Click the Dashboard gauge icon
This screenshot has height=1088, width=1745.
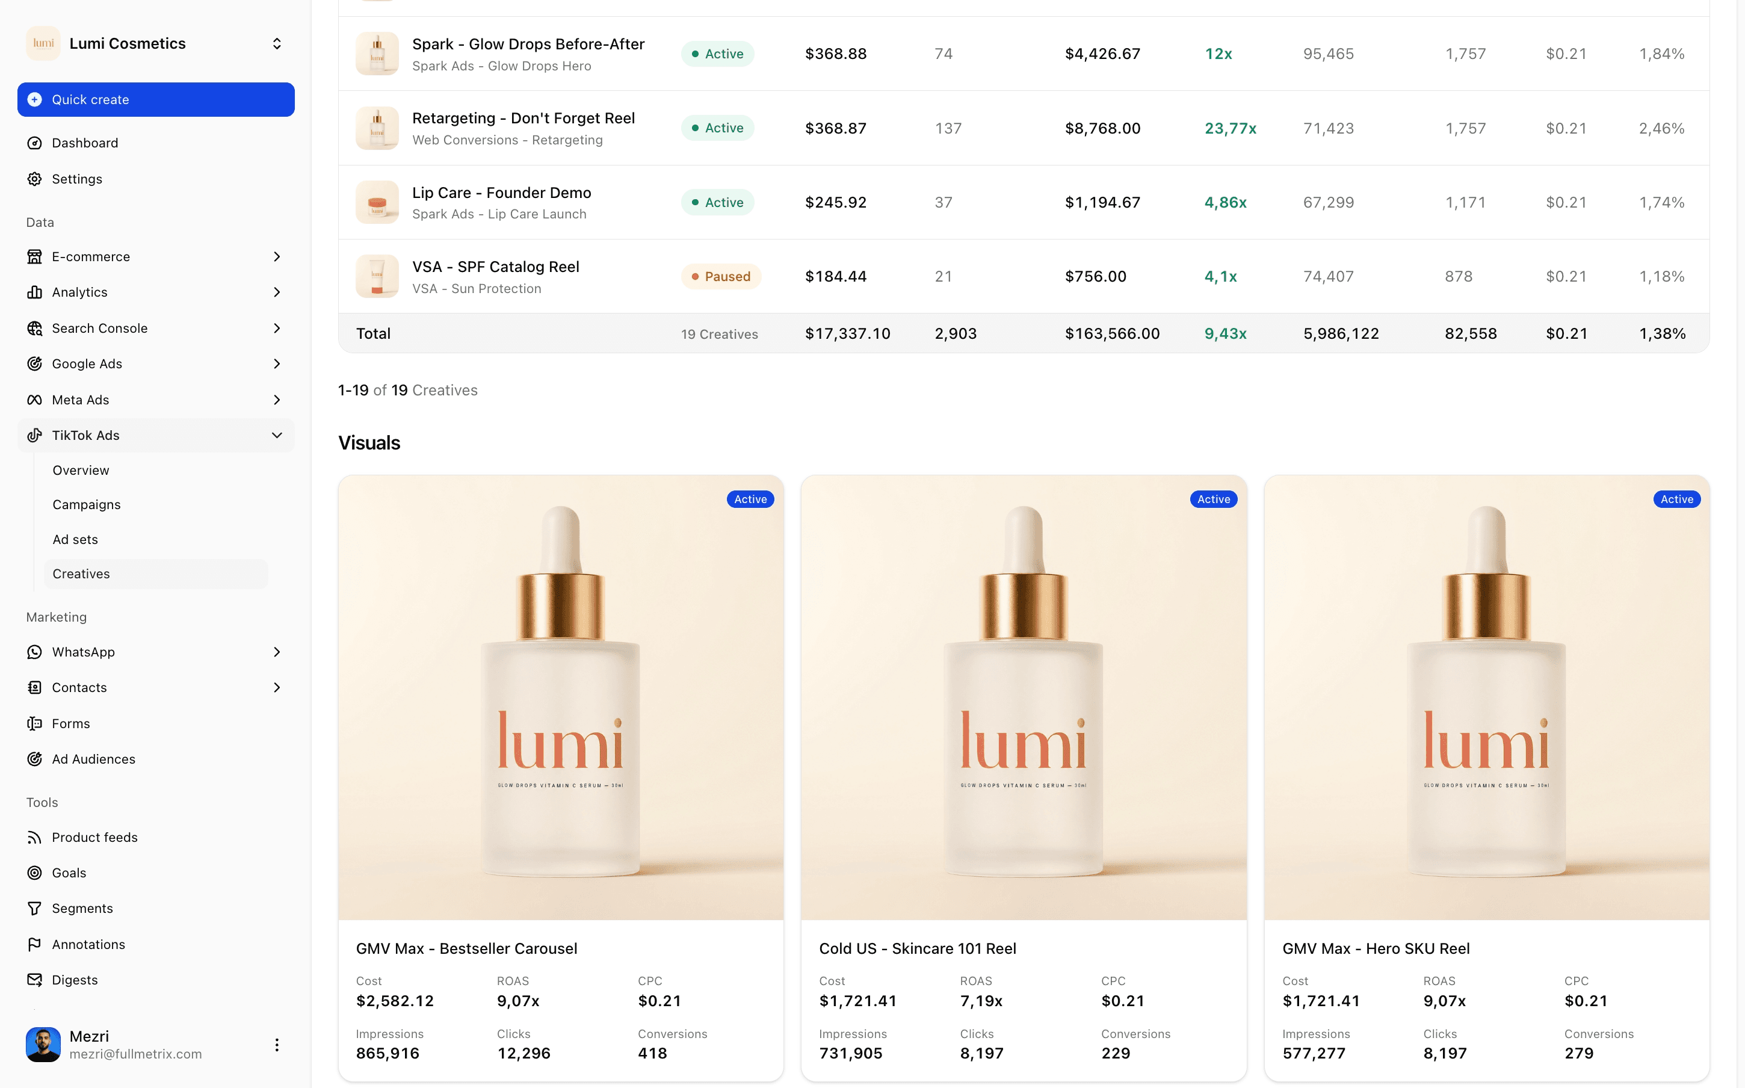coord(34,143)
